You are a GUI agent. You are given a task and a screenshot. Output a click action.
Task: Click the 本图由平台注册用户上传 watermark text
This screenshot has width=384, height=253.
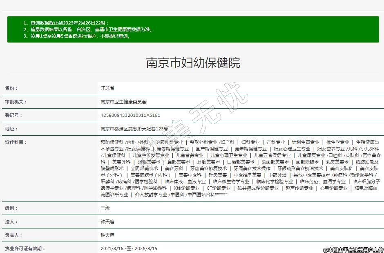[353, 249]
